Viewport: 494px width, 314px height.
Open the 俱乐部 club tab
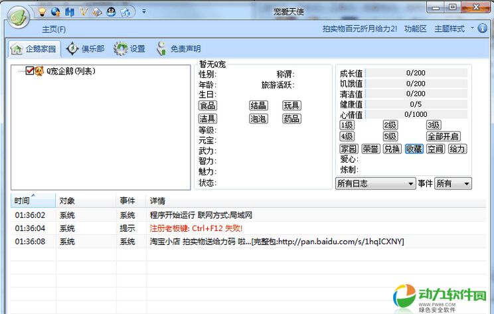[85, 48]
